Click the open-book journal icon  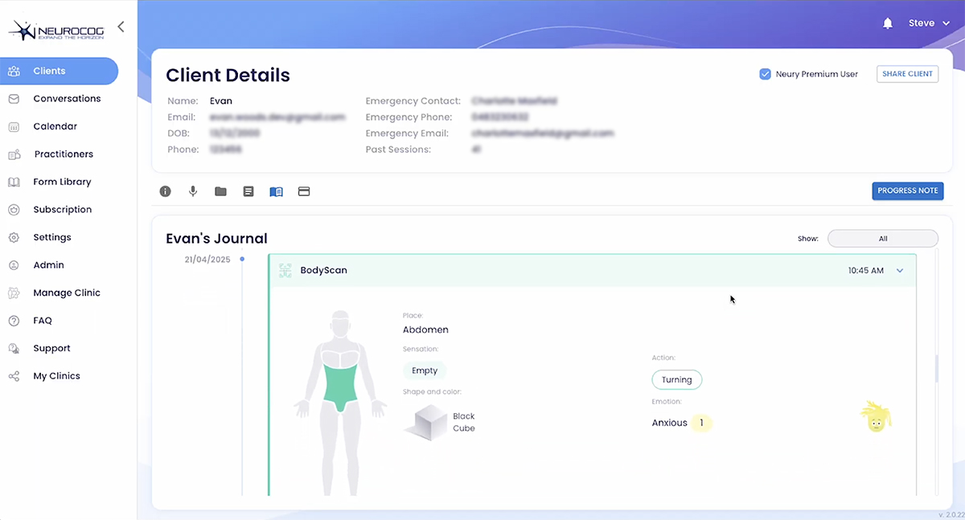(x=276, y=191)
